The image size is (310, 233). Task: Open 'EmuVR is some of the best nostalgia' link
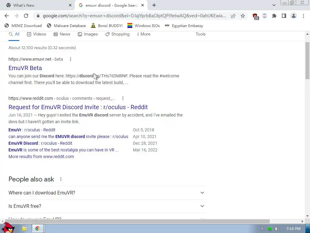pos(64,150)
